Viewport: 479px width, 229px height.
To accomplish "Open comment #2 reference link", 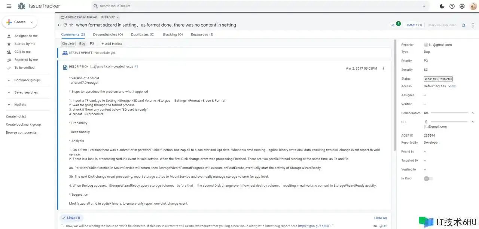I will (x=385, y=226).
